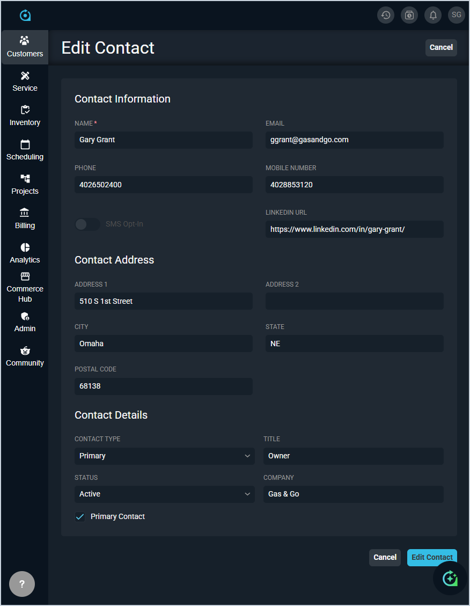Navigate to Billing in sidebar

[25, 219]
